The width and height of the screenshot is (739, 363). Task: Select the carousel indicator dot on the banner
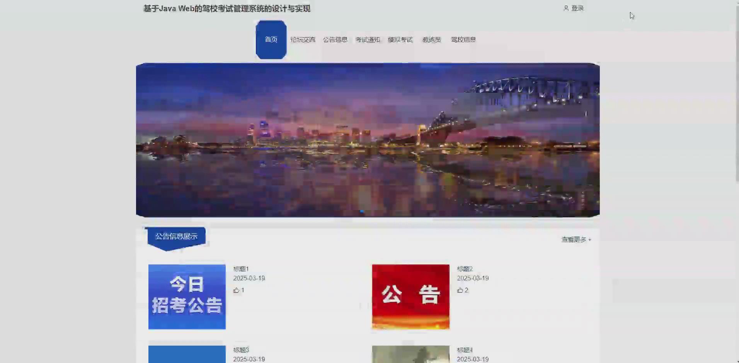363,211
